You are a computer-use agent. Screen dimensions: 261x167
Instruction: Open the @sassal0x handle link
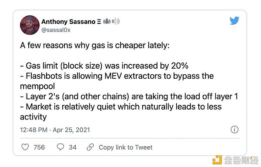click(56, 30)
